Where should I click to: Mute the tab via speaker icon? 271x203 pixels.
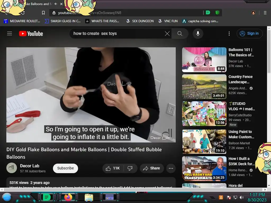coord(56,4)
